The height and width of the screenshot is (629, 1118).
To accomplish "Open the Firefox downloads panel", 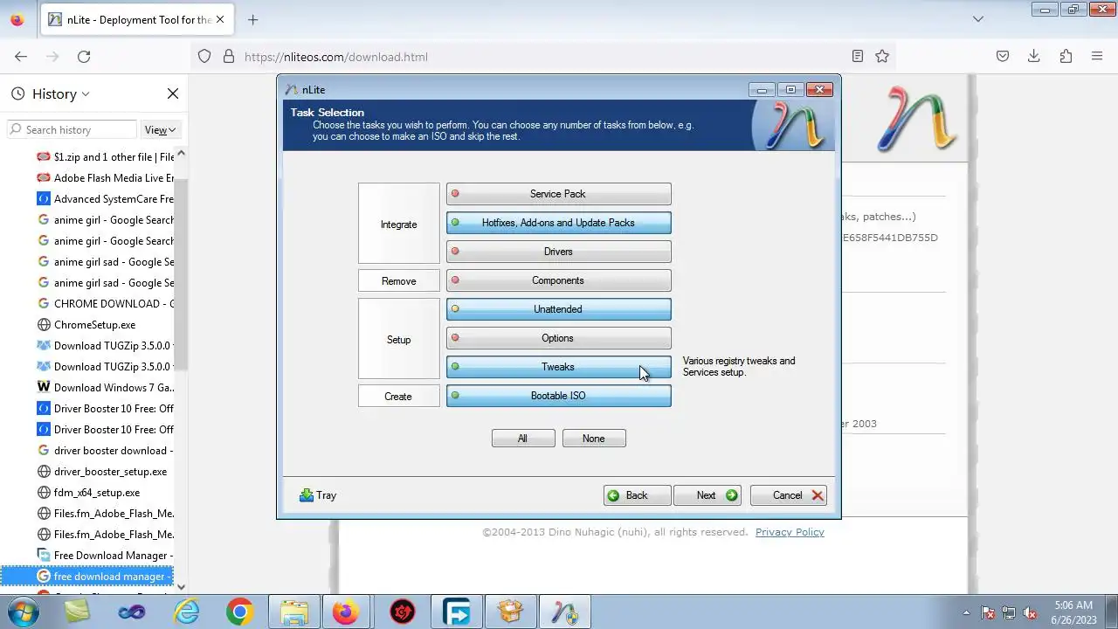I will tap(1034, 56).
